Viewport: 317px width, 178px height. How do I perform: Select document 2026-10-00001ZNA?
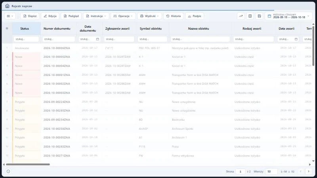click(x=57, y=75)
